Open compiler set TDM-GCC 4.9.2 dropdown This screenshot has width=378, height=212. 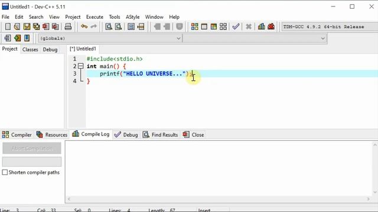pos(330,26)
